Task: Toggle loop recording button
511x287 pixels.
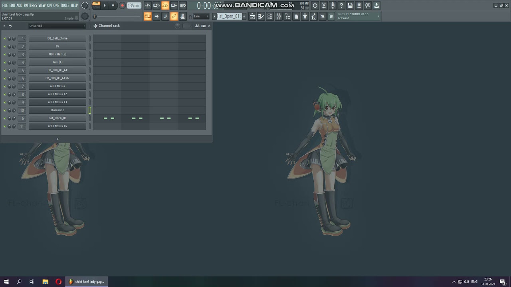Action: click(x=183, y=6)
